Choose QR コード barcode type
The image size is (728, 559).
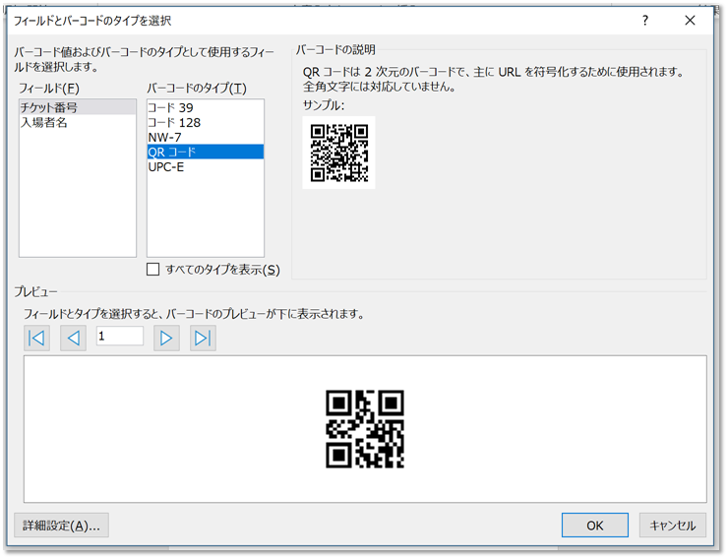206,152
